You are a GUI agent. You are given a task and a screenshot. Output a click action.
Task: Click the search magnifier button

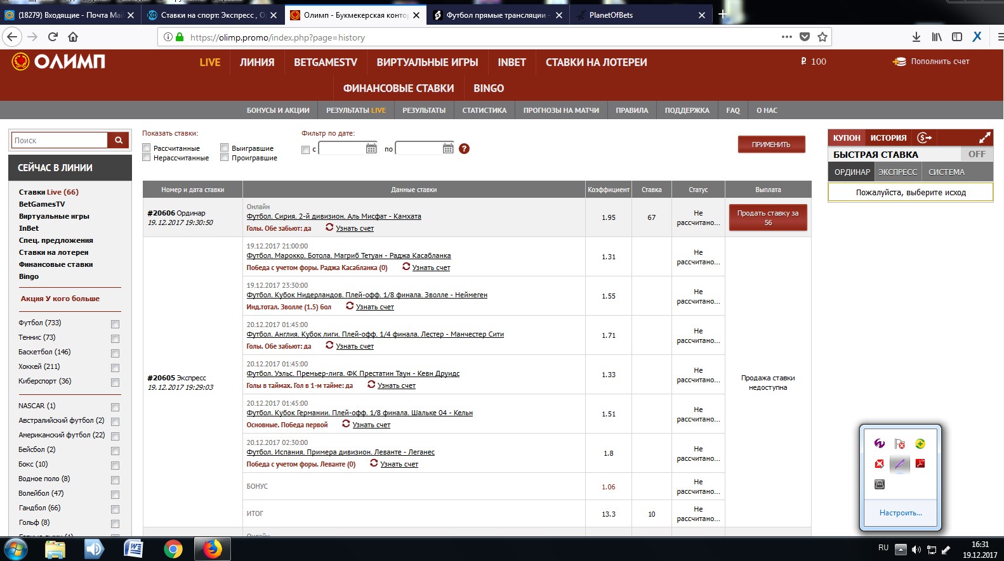pyautogui.click(x=118, y=140)
